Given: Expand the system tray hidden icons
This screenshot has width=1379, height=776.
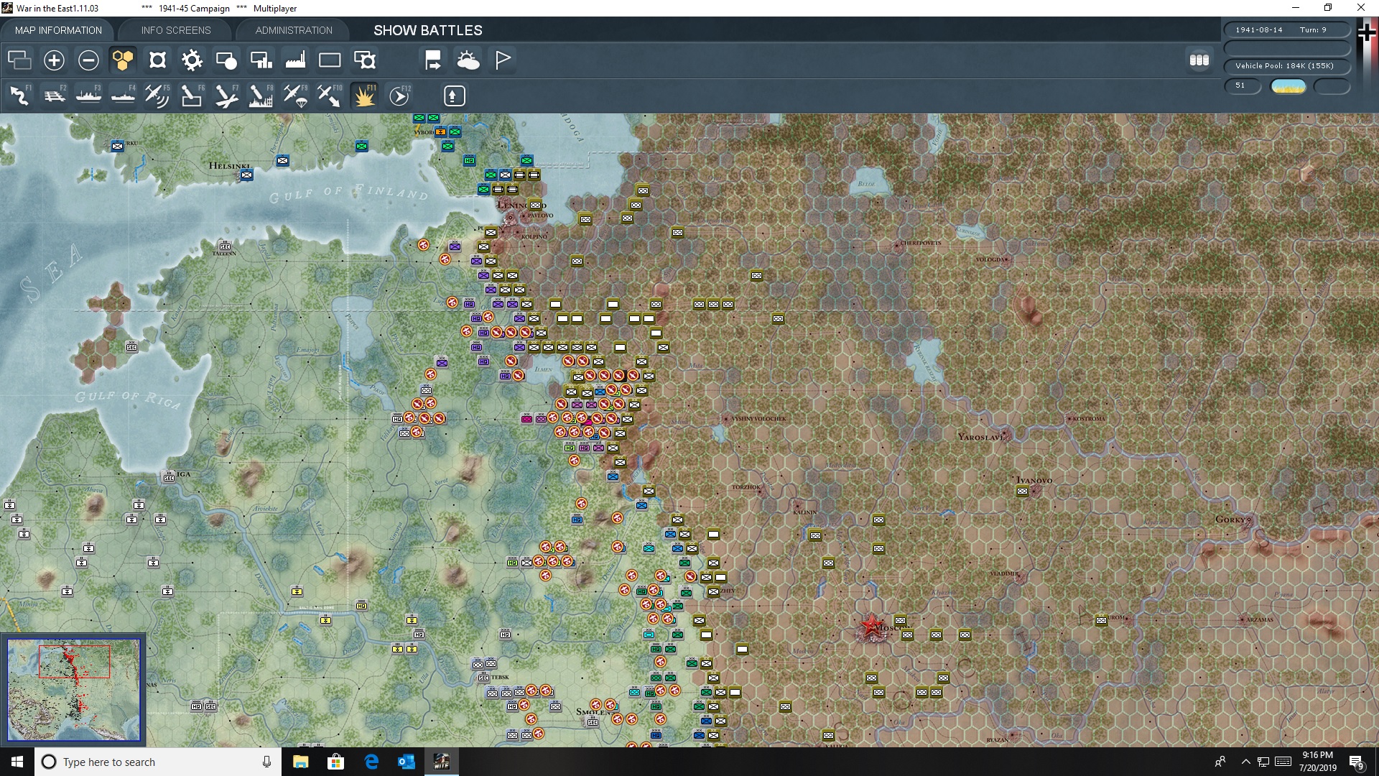Looking at the screenshot, I should point(1245,762).
